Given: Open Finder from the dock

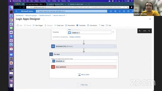Looking at the screenshot, I should pos(11,8).
